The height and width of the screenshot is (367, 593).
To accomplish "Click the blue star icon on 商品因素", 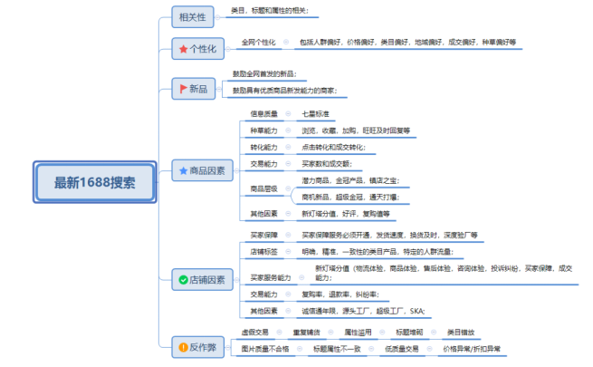I will click(x=184, y=169).
